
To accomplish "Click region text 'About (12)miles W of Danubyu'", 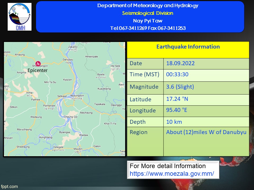I will pyautogui.click(x=206, y=132).
